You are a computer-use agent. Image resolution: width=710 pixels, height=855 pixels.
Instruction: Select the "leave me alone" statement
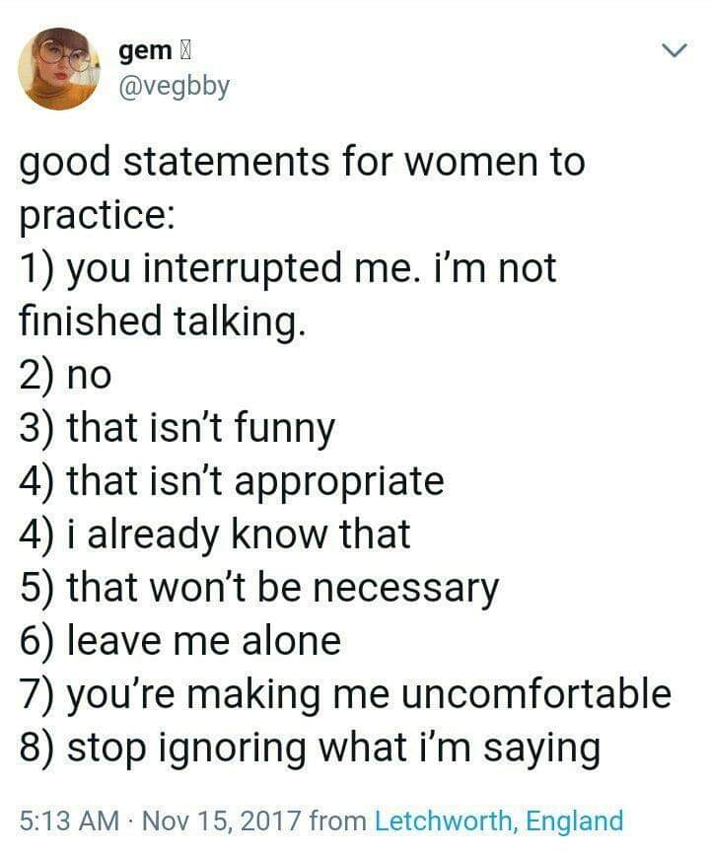(180, 641)
